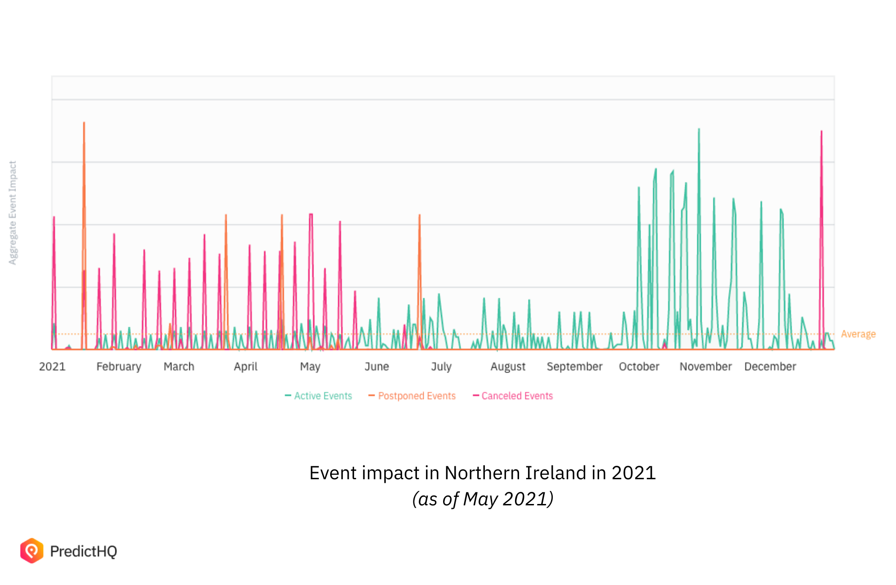The height and width of the screenshot is (585, 896).
Task: Click the Average line label
Action: [858, 334]
